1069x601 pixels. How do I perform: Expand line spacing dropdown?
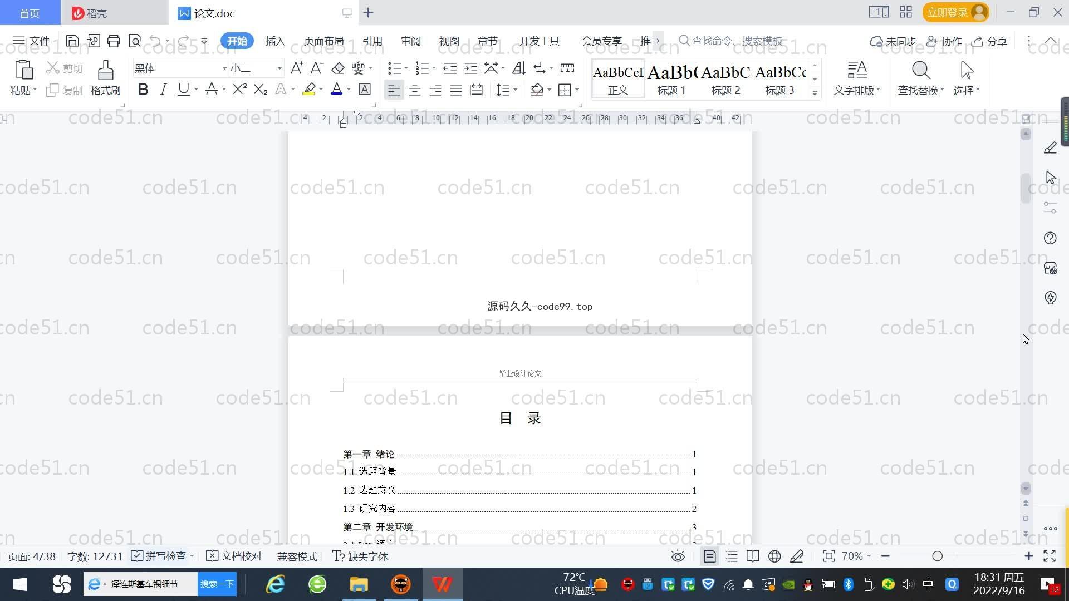click(x=515, y=90)
